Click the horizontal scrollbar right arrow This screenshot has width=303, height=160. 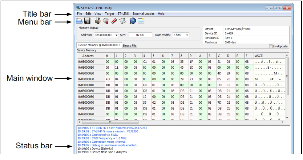282,122
